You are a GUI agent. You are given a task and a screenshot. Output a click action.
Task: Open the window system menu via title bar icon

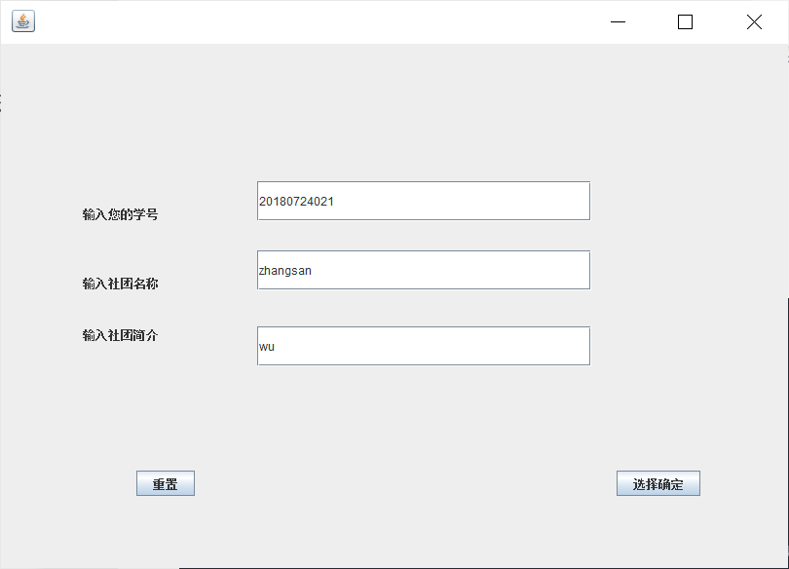(22, 21)
